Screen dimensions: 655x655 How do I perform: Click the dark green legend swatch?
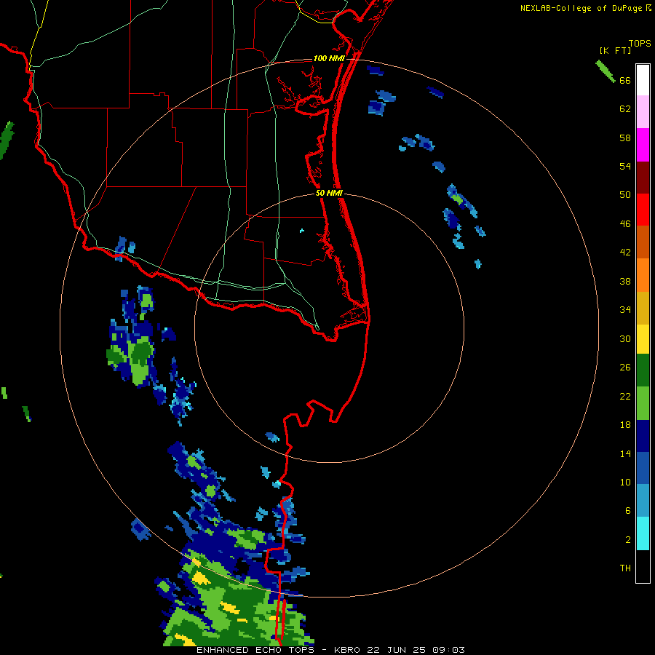pos(643,370)
